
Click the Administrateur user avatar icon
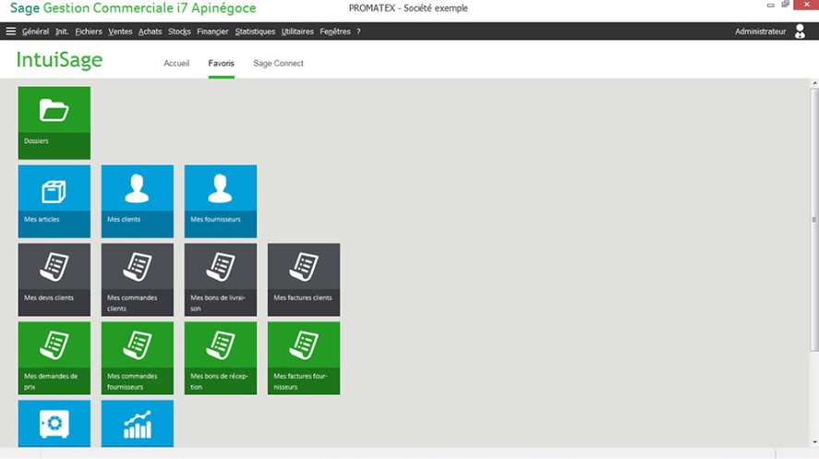point(800,31)
